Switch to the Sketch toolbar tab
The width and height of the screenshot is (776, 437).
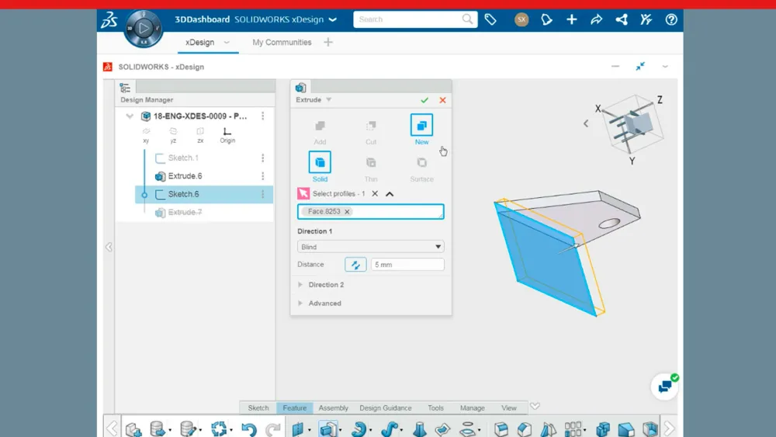[258, 408]
